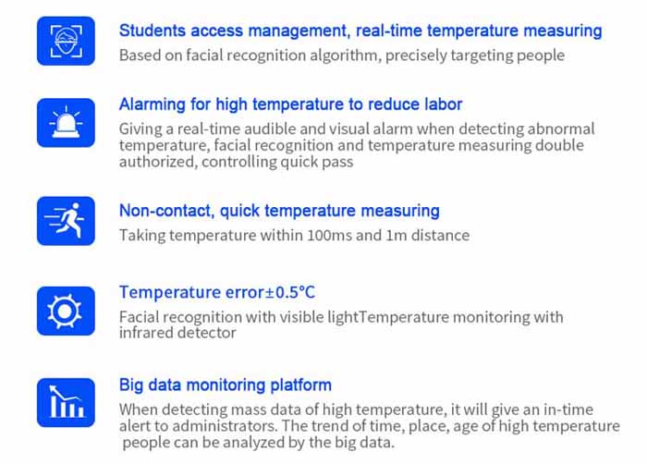Open the declining bar chart data icon
The image size is (647, 464).
tap(66, 402)
